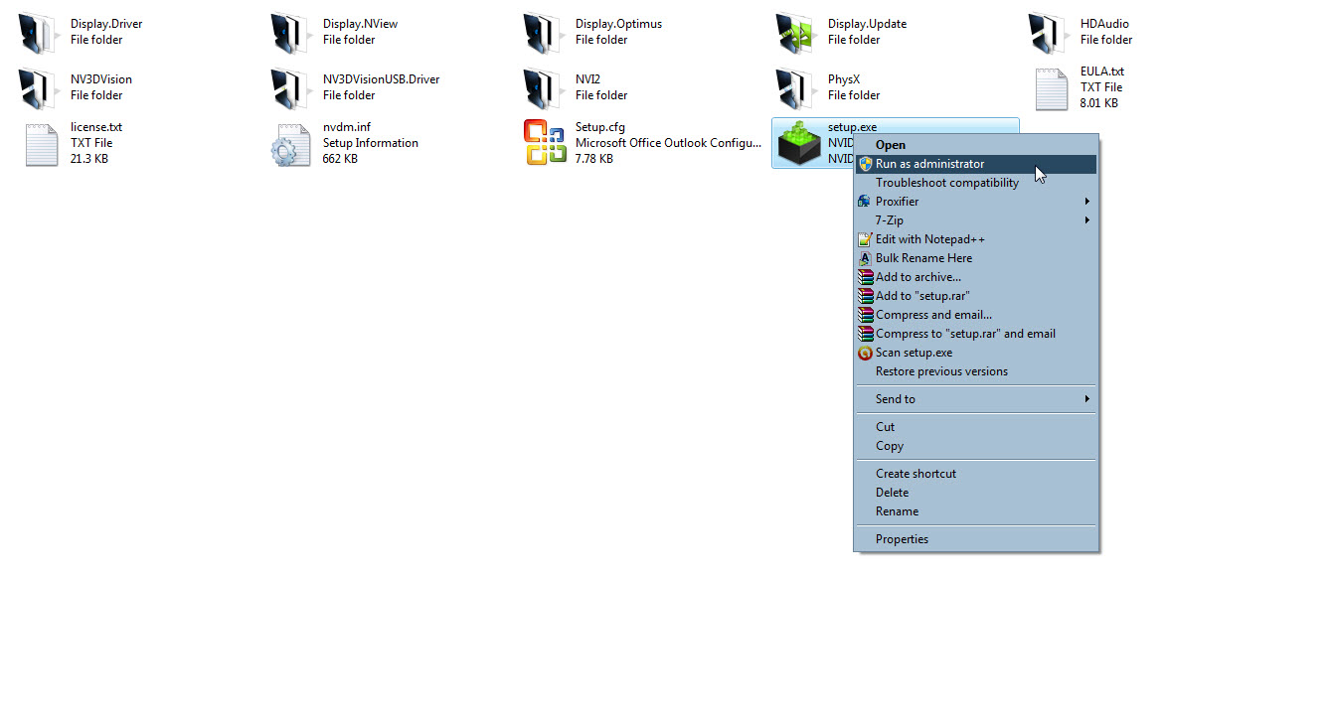Screen dimensions: 1334x723
Task: Select the PhysX folder icon
Action: tap(797, 88)
